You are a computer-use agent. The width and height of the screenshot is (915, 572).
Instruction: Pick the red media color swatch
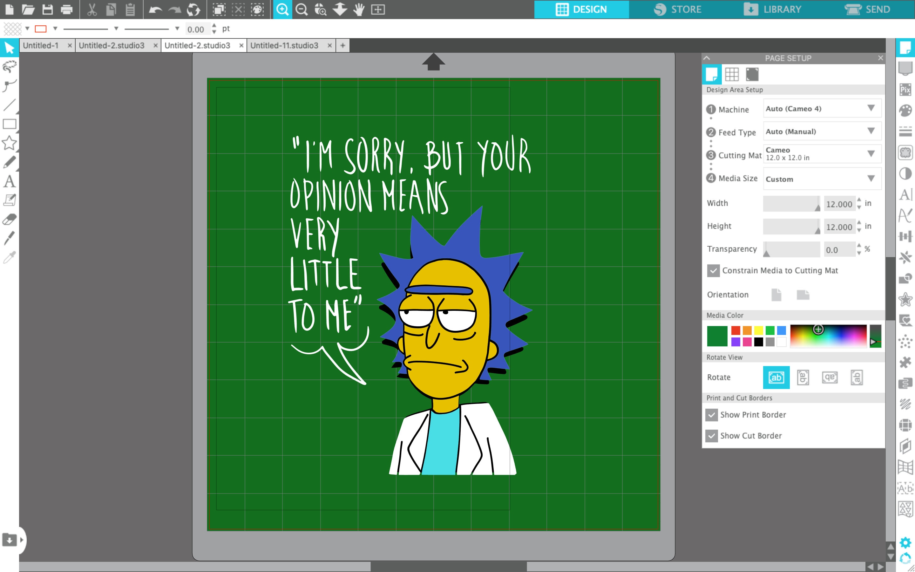coord(735,330)
